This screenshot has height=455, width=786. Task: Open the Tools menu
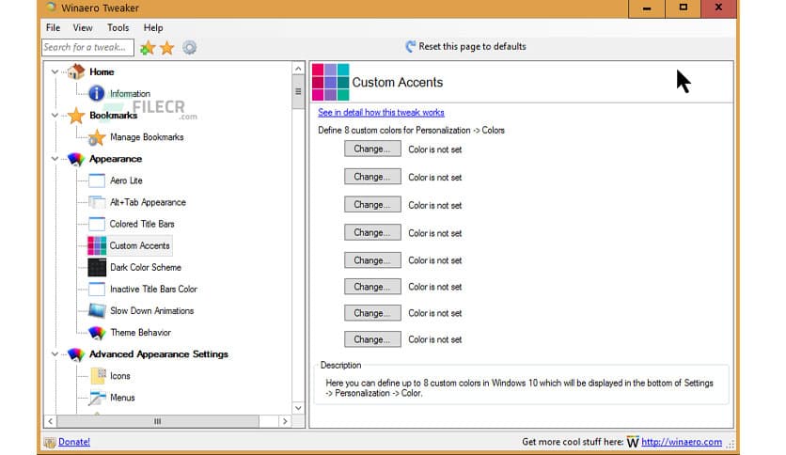click(118, 27)
